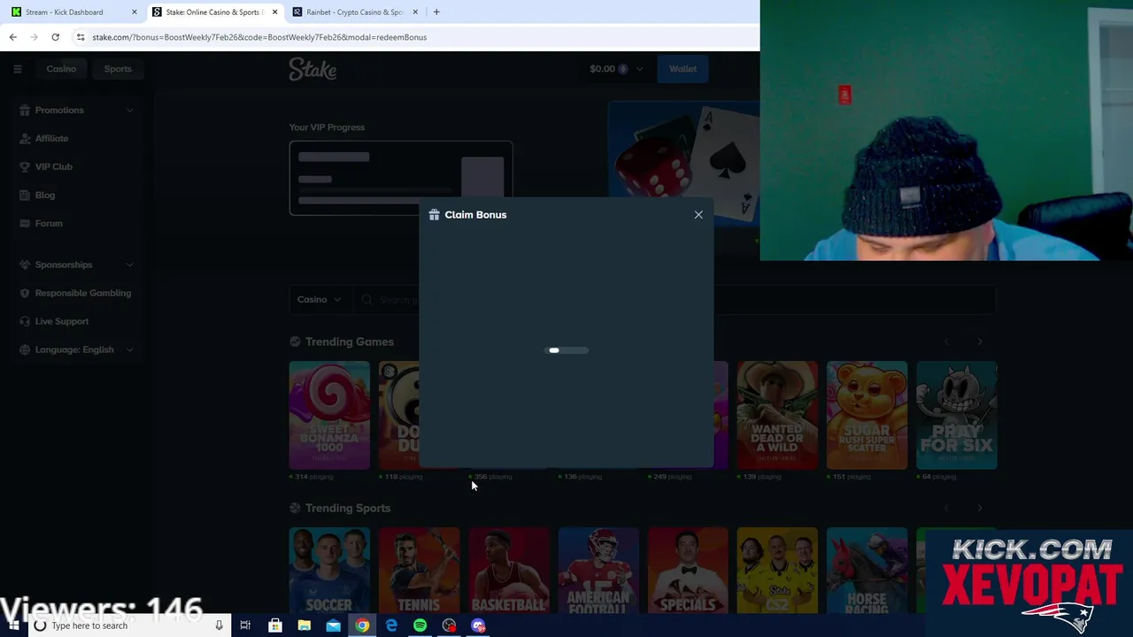Viewport: 1133px width, 637px height.
Task: Reload the page
Action: pyautogui.click(x=55, y=37)
